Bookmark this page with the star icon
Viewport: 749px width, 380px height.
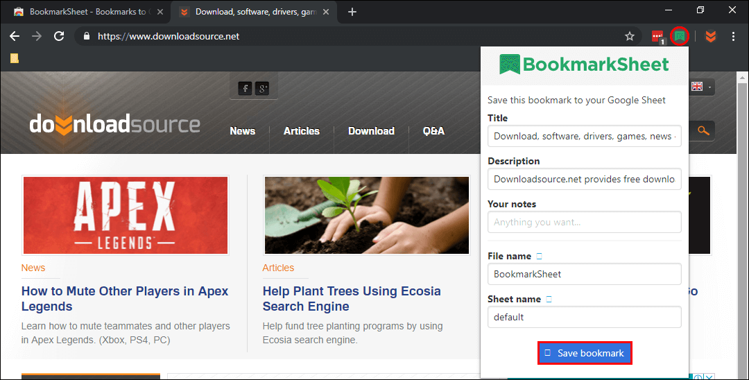[x=630, y=36]
